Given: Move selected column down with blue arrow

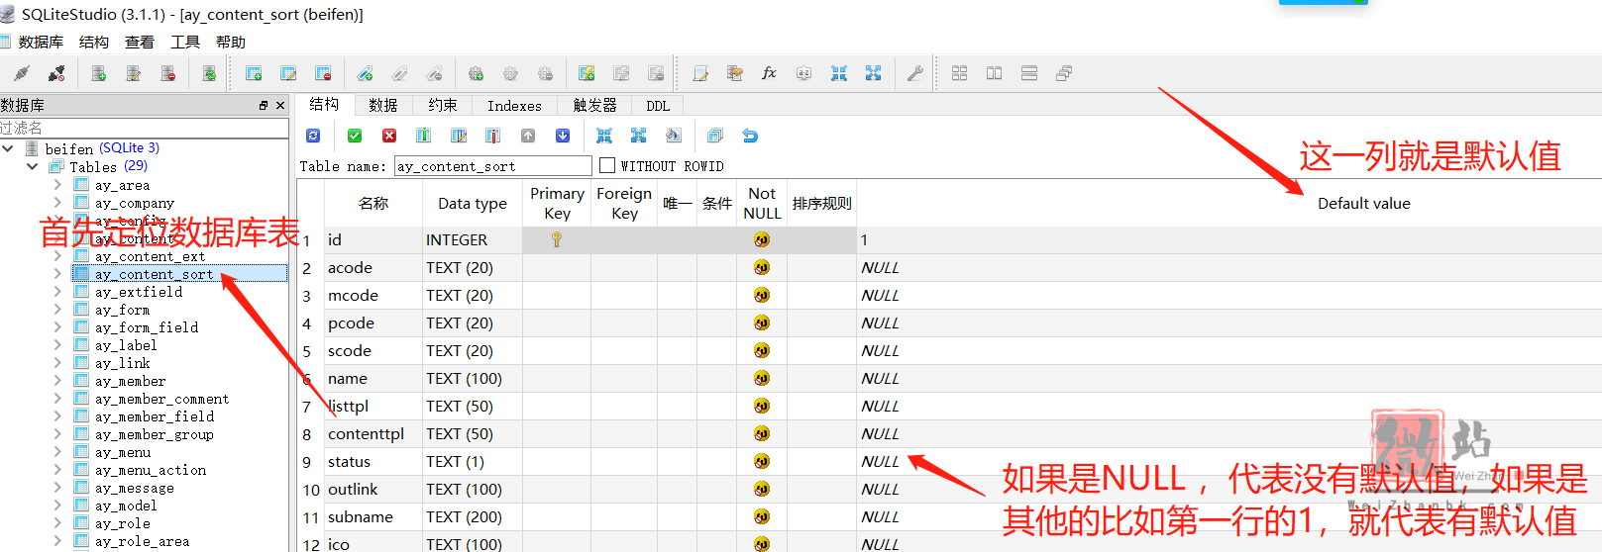Looking at the screenshot, I should point(563,136).
